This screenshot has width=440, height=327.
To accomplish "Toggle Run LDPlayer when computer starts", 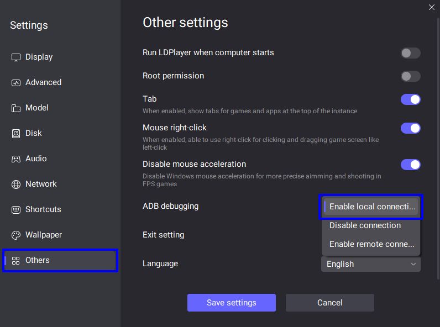I will [x=411, y=52].
